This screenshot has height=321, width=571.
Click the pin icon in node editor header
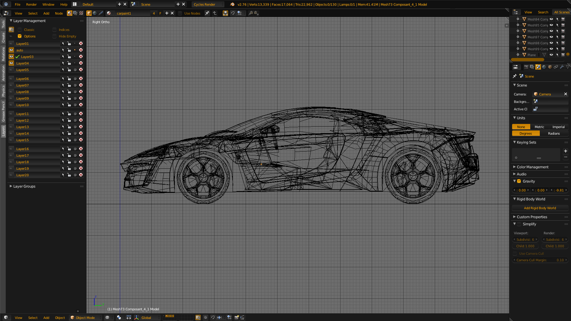click(x=207, y=13)
